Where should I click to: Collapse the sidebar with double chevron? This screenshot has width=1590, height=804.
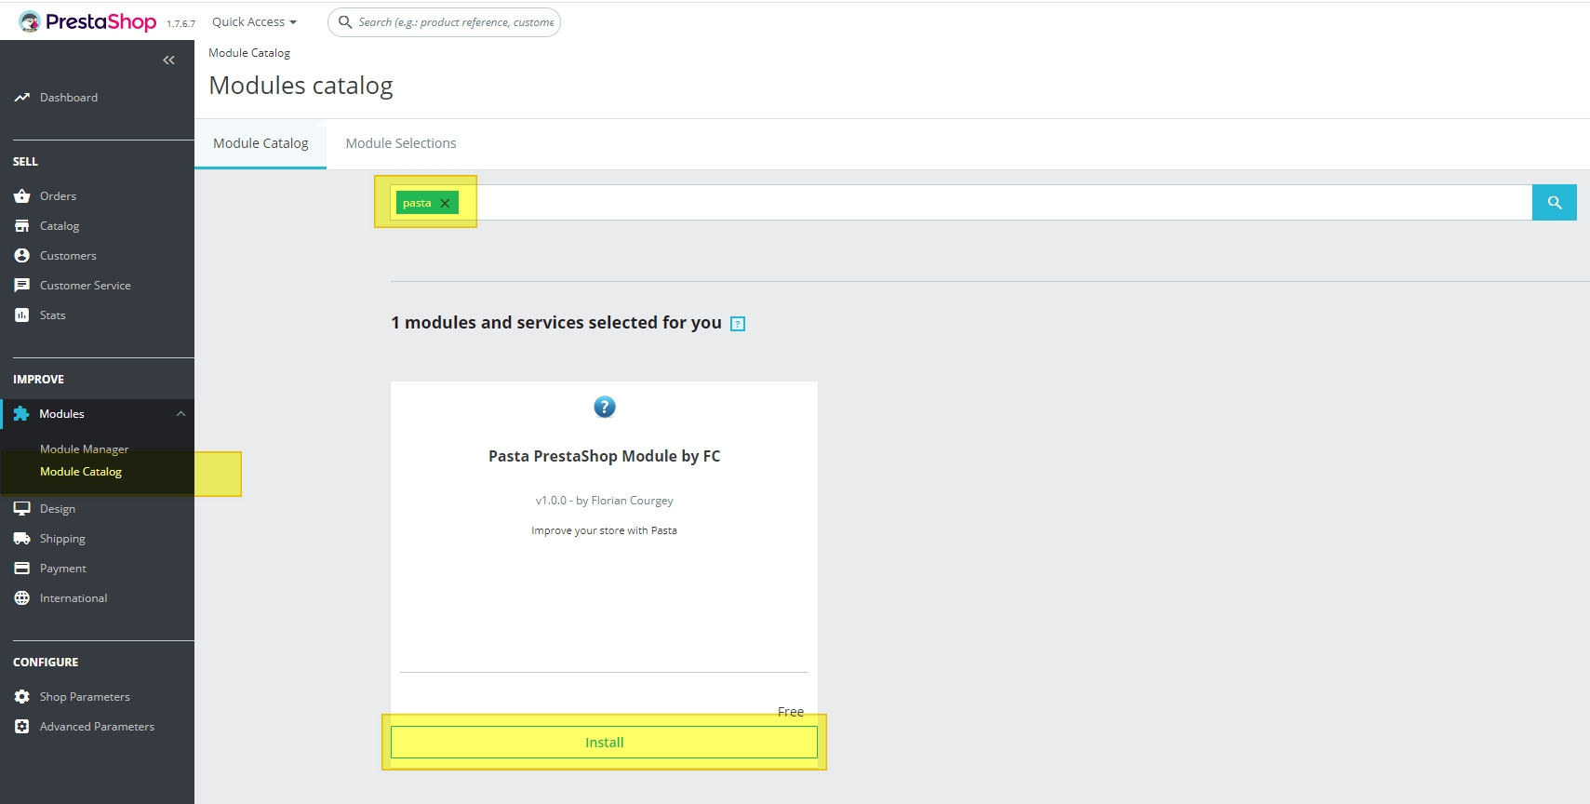[x=168, y=60]
